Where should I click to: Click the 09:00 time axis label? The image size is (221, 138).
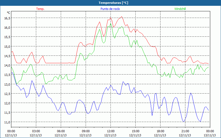pyautogui.click(x=86, y=131)
